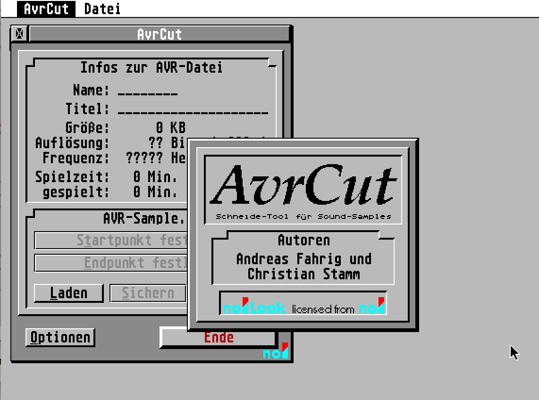Click the AvrCut window title bar
The height and width of the screenshot is (400, 539).
click(159, 34)
